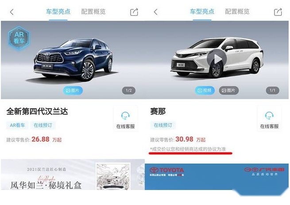Viewport: 290px width, 205px height.
Task: Switch to 视频 on the Sienna gallery
Action: (x=205, y=90)
